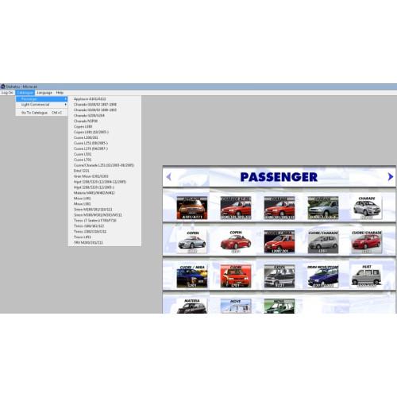Open the green Move thumbnail
The height and width of the screenshot is (397, 397).
(279, 306)
